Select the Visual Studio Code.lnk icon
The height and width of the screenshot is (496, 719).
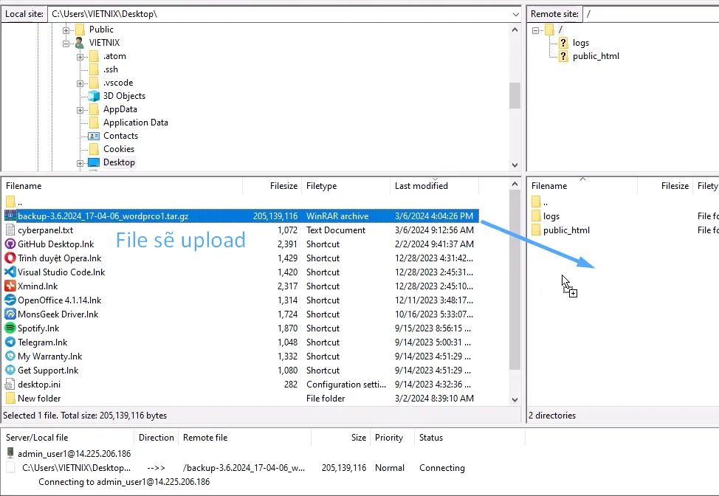[10, 272]
